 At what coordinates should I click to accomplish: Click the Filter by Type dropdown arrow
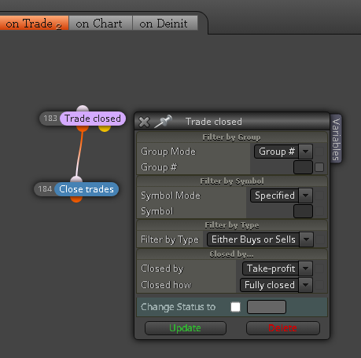(x=306, y=239)
